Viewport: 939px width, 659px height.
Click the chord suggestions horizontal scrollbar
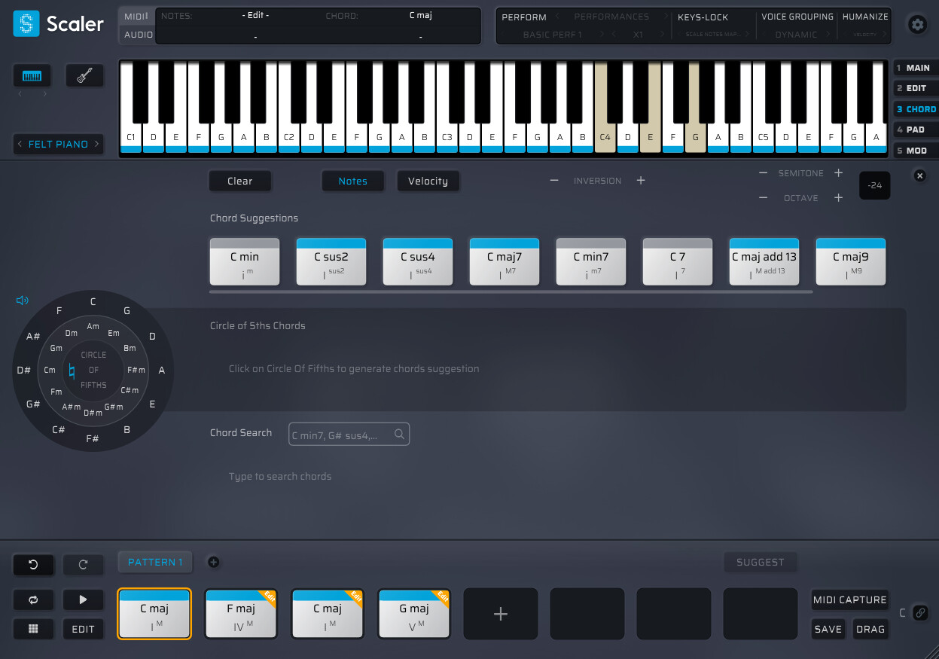point(511,291)
